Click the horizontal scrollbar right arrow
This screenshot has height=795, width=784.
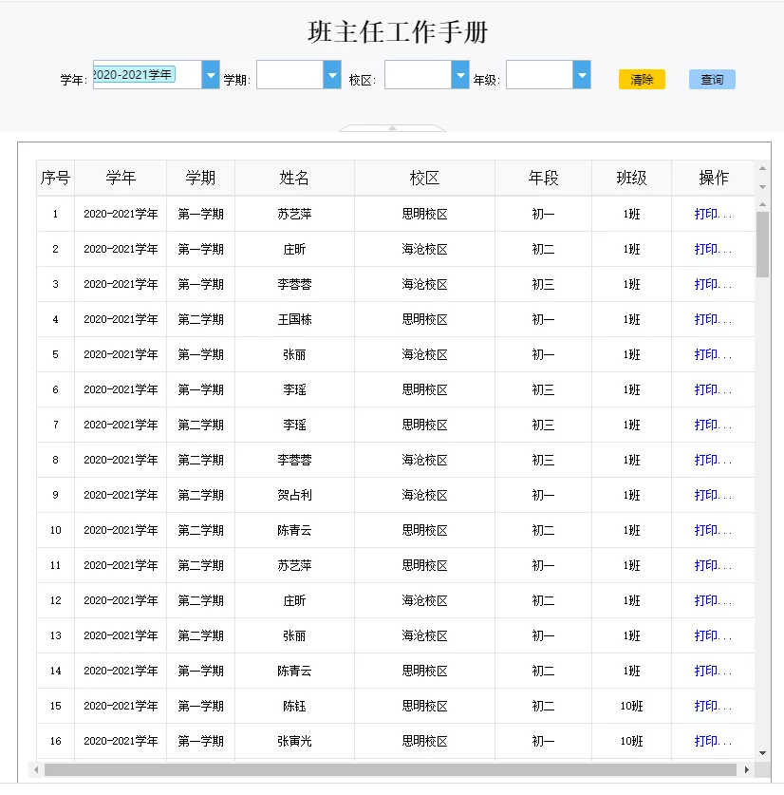coord(747,769)
